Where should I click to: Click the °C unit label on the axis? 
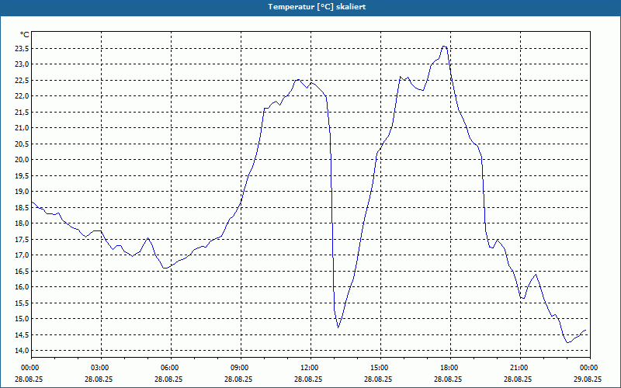25,35
